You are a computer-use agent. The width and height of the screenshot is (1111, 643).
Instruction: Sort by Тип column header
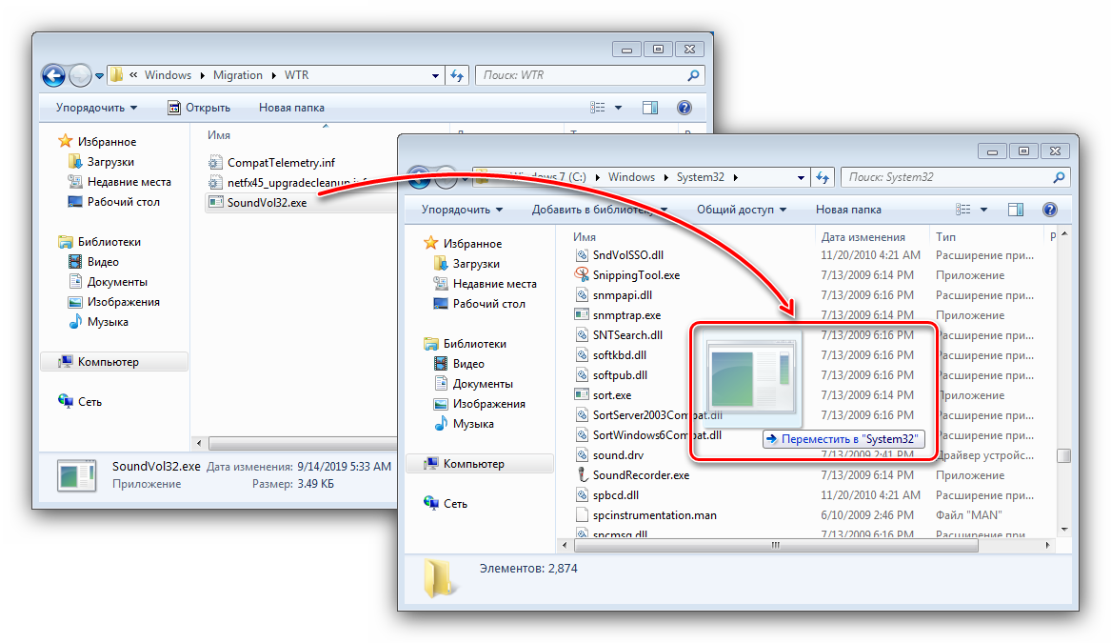945,236
